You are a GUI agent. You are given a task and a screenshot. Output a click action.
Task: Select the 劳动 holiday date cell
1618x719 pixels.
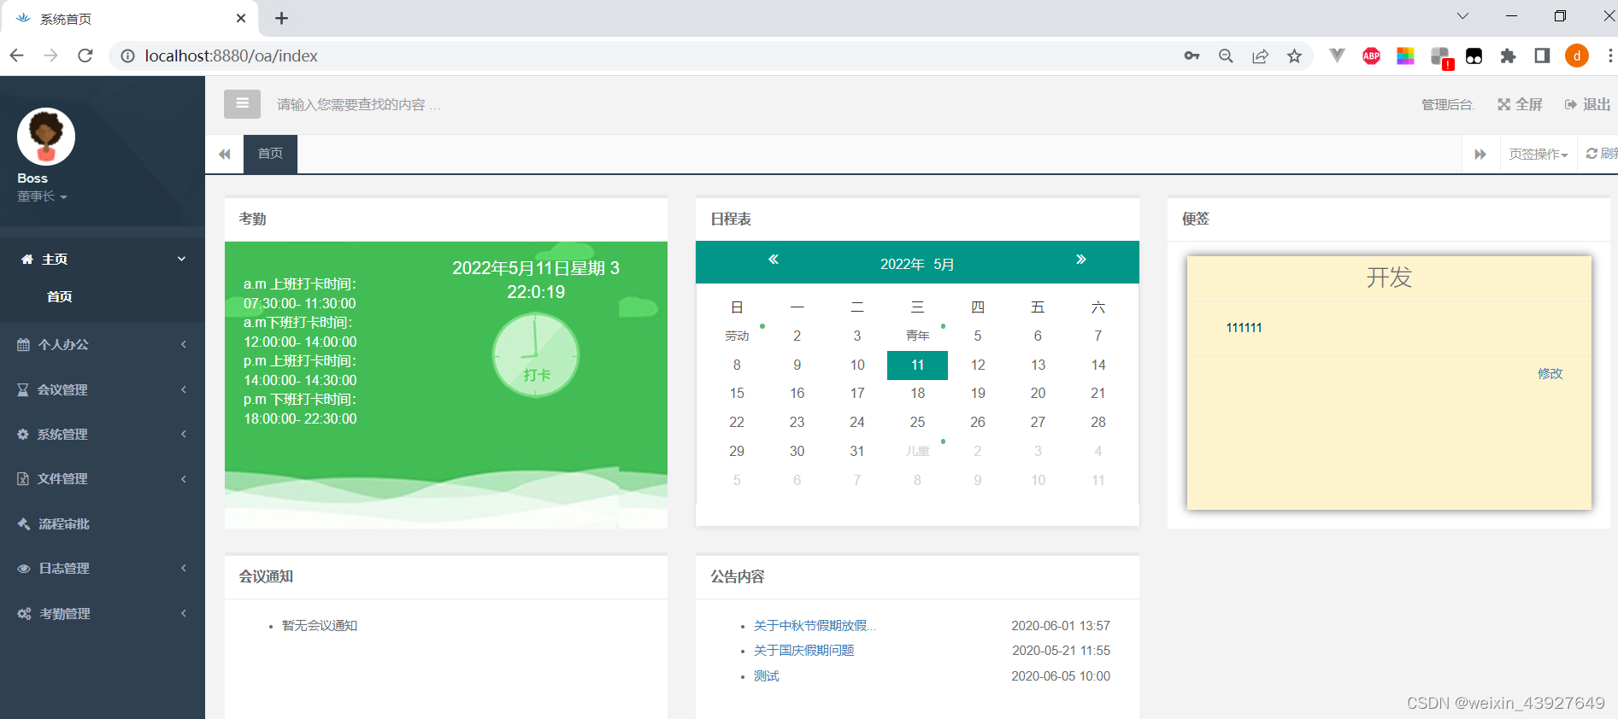point(737,336)
